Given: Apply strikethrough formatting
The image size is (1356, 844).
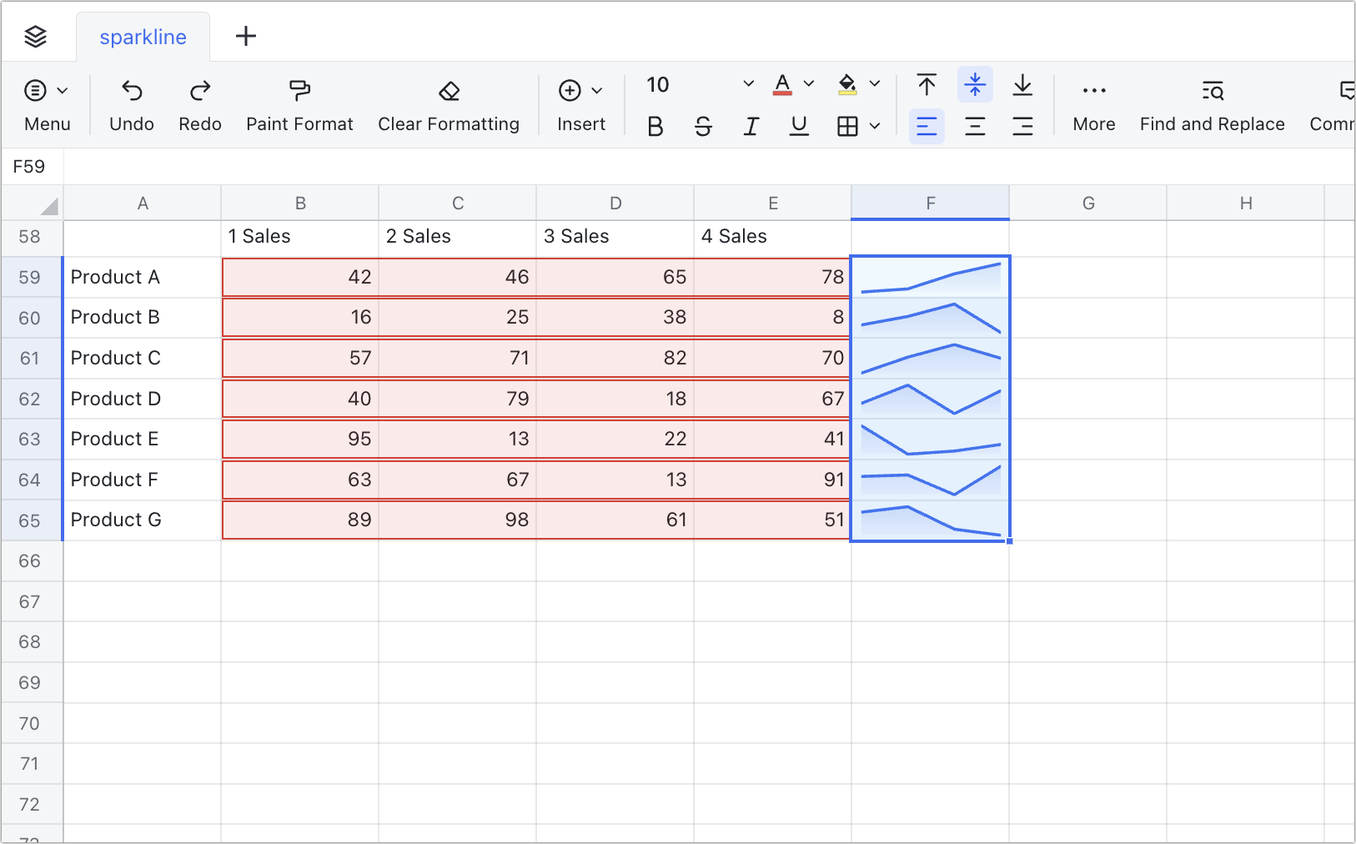Looking at the screenshot, I should [703, 126].
